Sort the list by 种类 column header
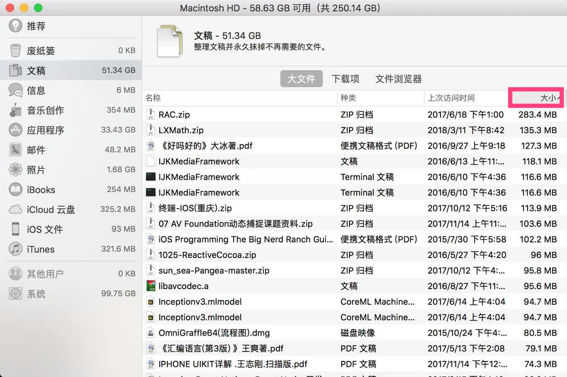The width and height of the screenshot is (567, 377). 348,97
